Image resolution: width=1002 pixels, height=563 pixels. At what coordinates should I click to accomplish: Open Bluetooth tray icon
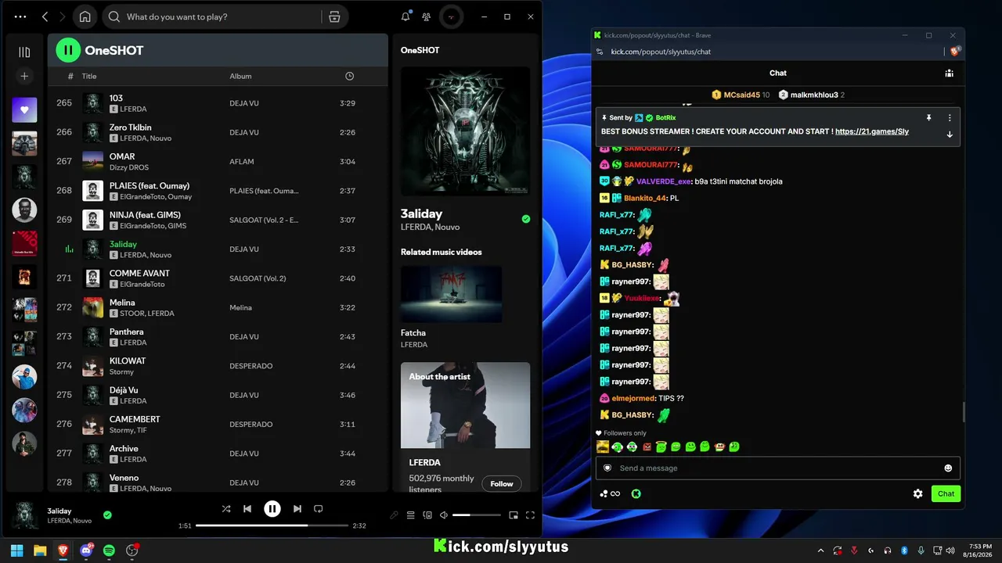[x=904, y=550]
